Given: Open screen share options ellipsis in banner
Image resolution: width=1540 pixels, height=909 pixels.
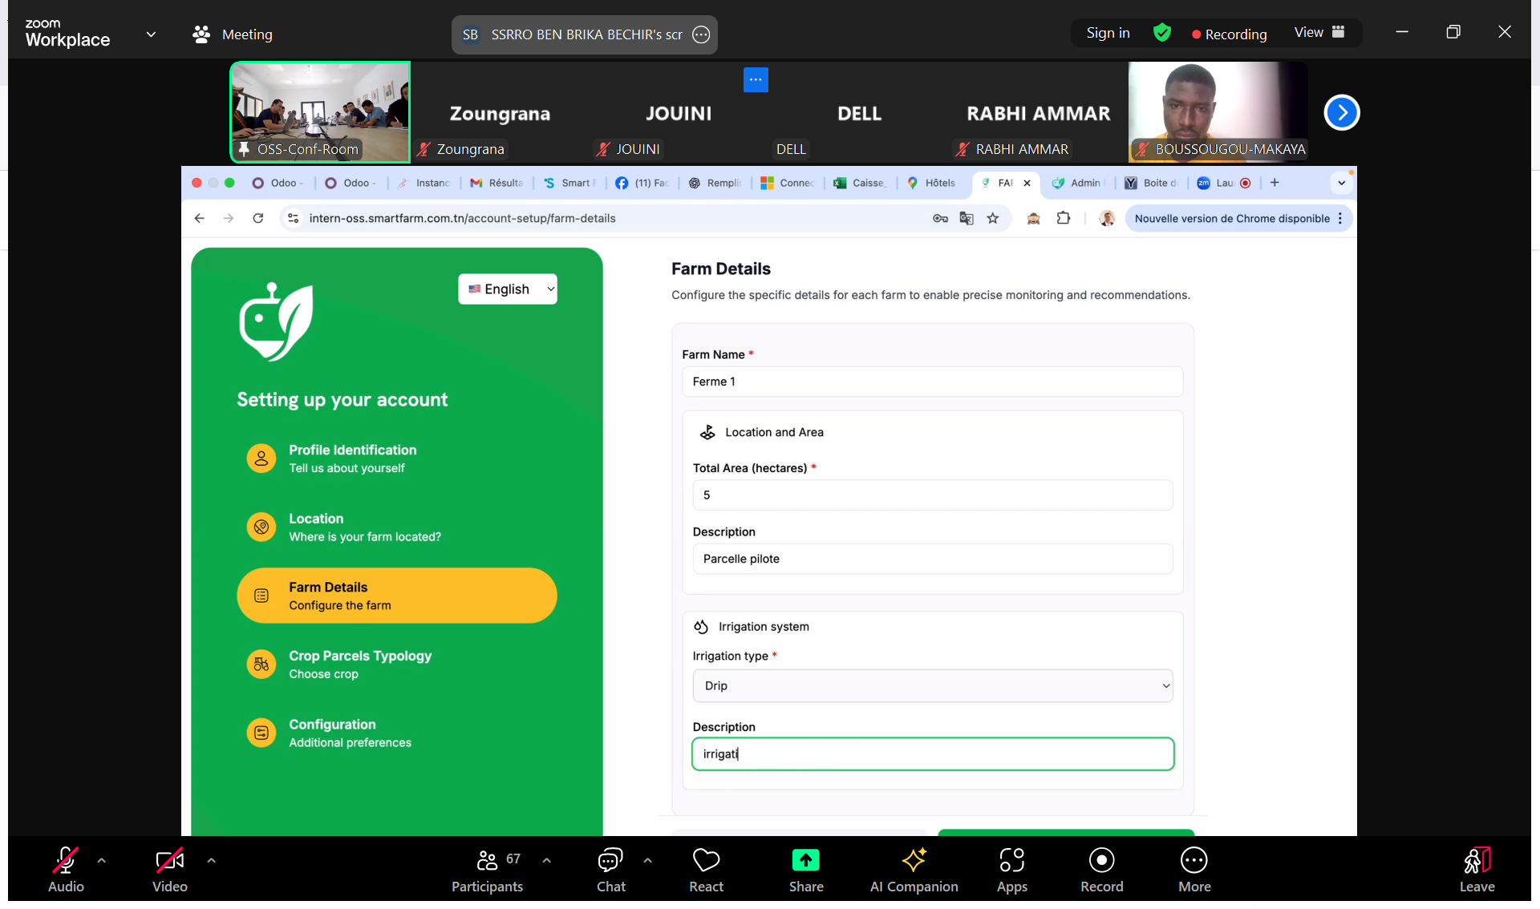Looking at the screenshot, I should tap(701, 34).
